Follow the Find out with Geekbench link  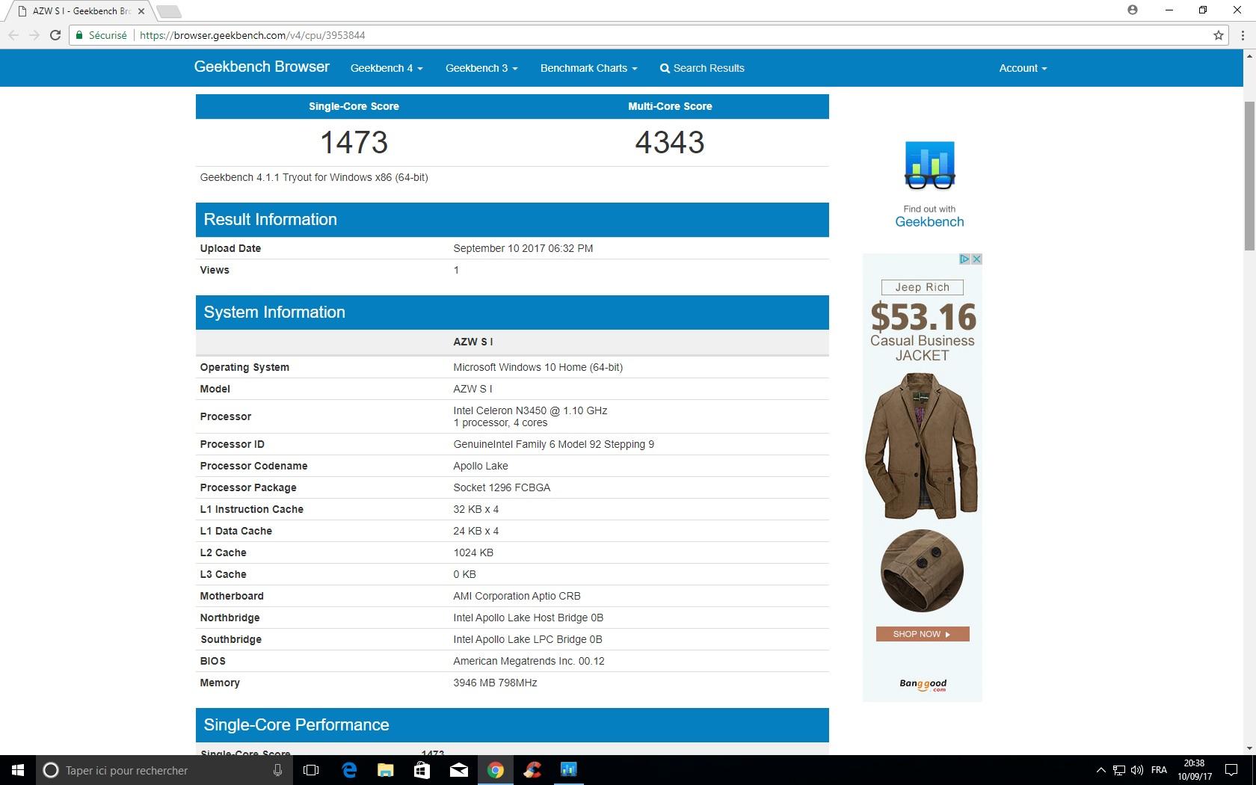point(929,216)
